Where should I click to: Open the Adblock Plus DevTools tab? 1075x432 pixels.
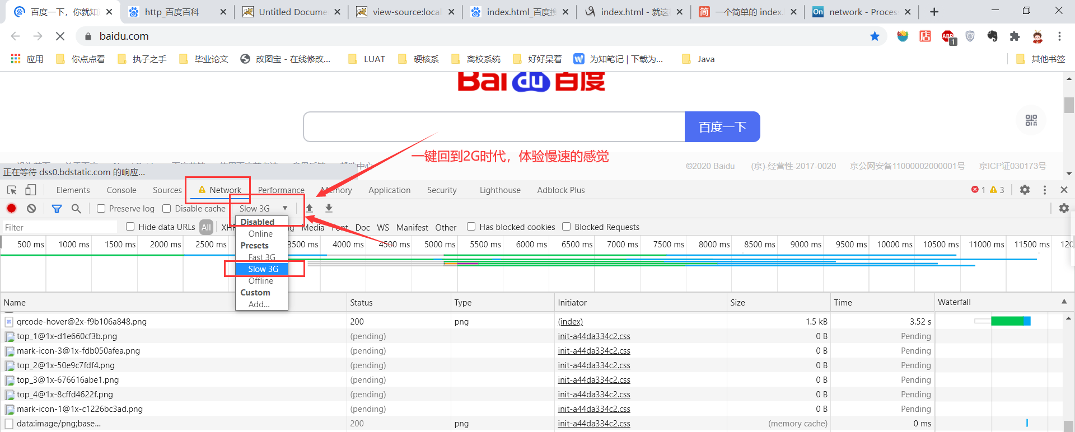561,190
